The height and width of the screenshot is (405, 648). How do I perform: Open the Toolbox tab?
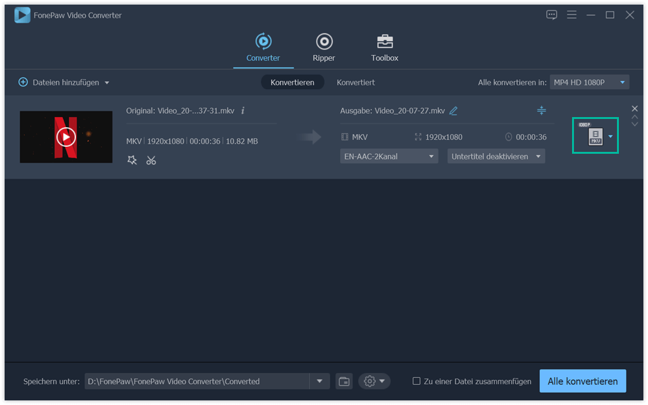pos(384,48)
